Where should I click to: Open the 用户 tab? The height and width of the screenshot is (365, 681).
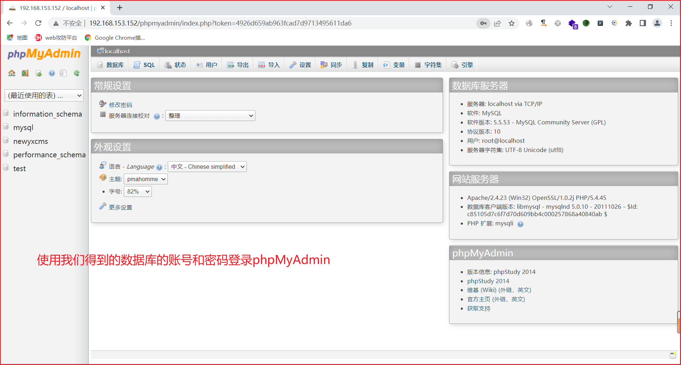pyautogui.click(x=206, y=65)
